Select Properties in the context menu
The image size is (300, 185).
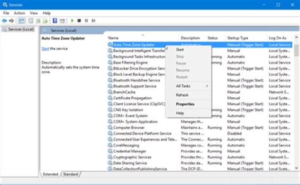click(x=185, y=104)
